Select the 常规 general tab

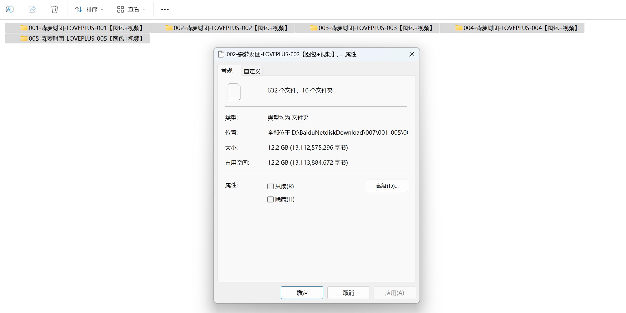(x=227, y=71)
